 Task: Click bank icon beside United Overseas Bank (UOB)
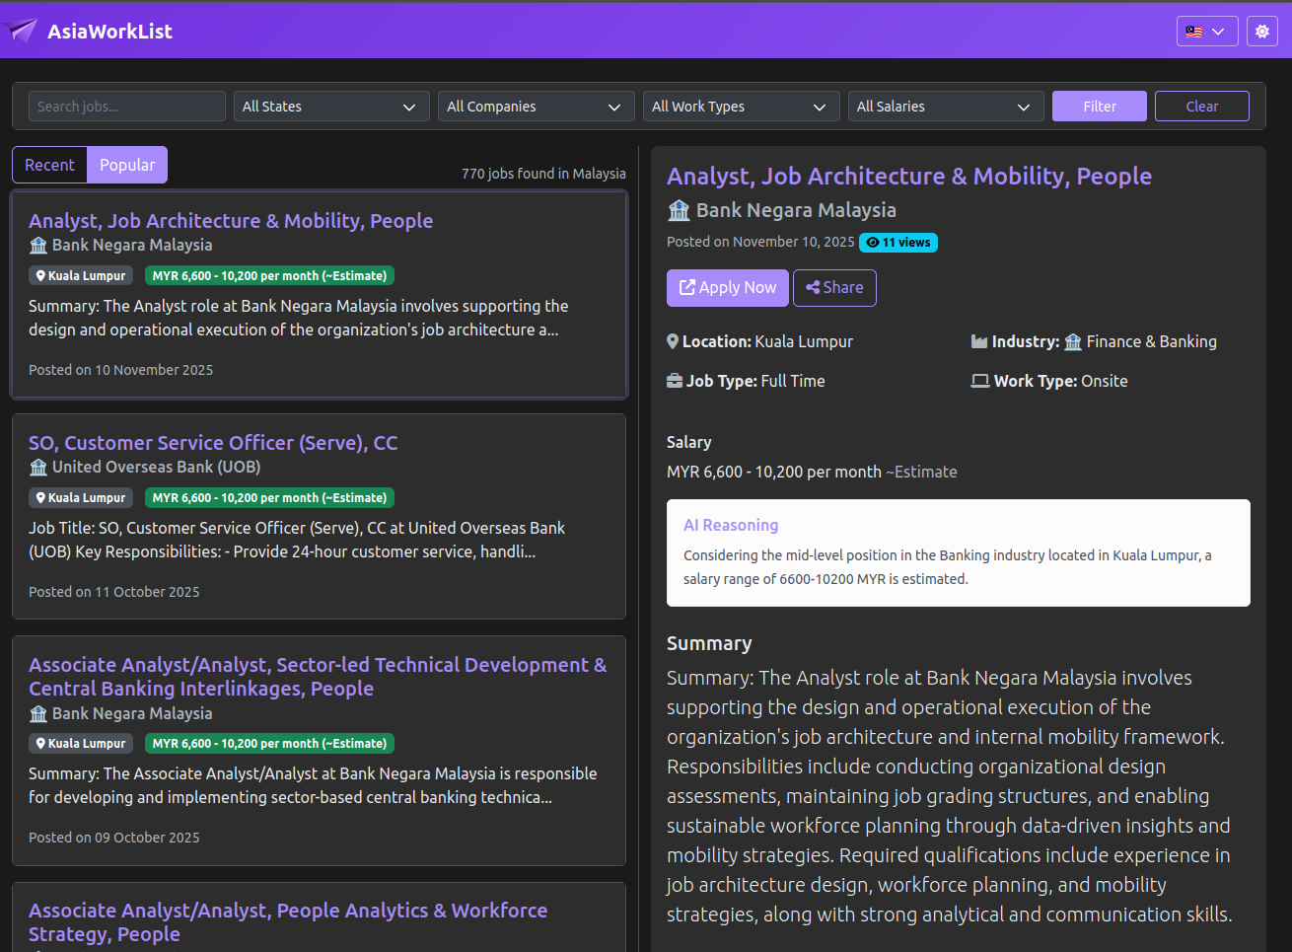click(x=38, y=467)
